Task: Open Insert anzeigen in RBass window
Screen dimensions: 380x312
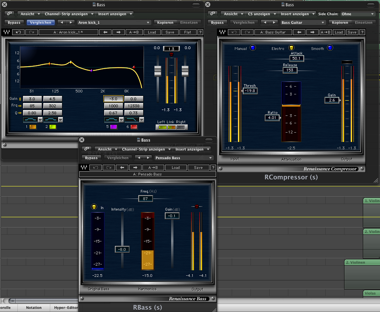Action: [x=192, y=149]
